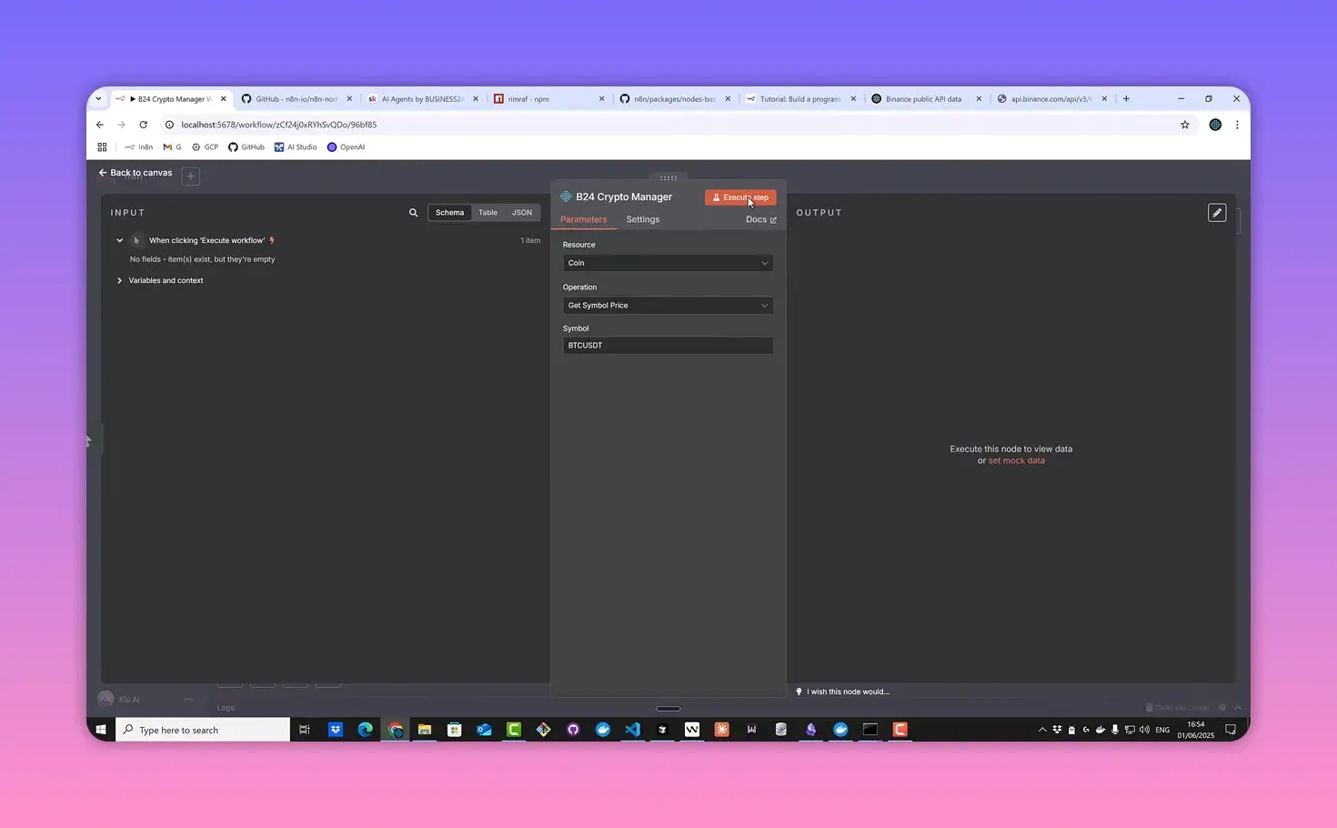Click the 'set mock data' link

click(1016, 460)
